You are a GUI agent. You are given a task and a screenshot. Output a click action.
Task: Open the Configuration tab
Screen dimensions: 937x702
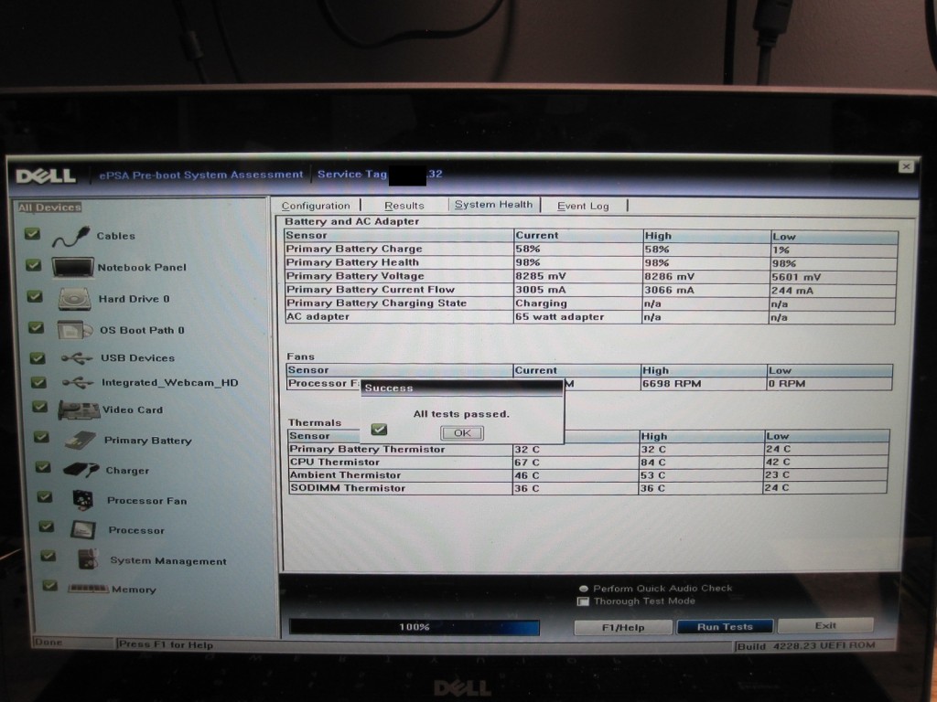point(316,206)
